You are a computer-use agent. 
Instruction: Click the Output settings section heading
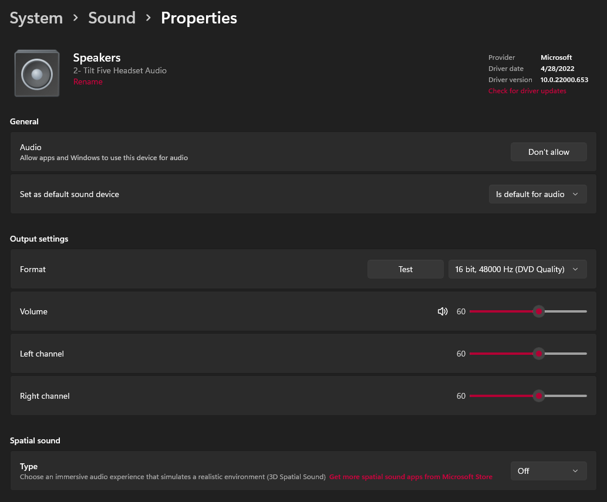click(39, 239)
